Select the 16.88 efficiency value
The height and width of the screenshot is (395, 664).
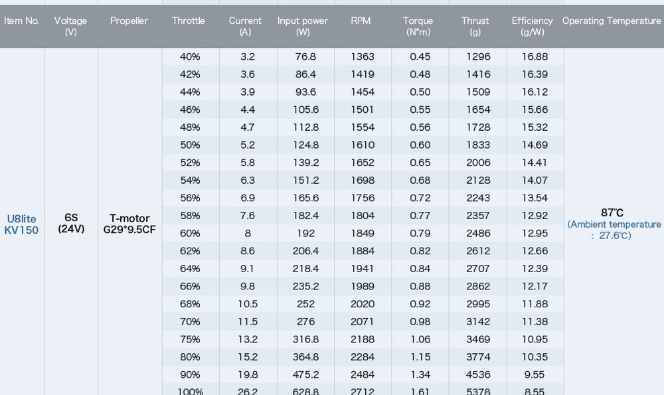[x=535, y=56]
